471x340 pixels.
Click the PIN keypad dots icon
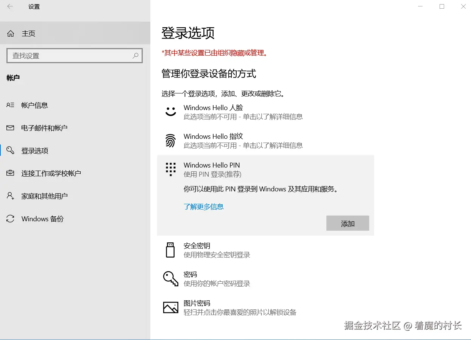click(x=171, y=169)
